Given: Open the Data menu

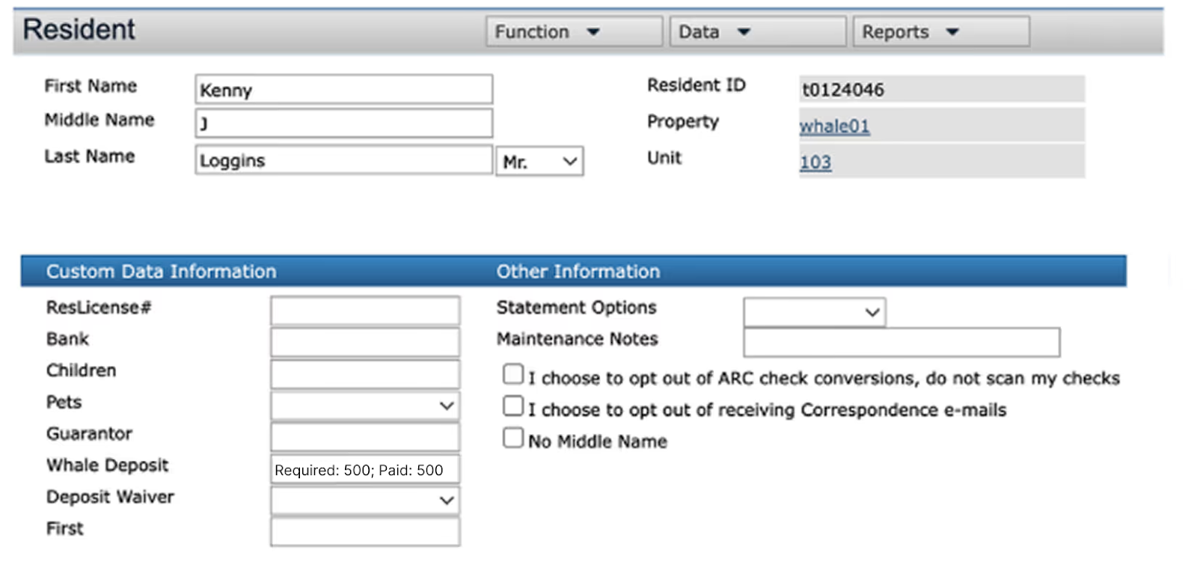Looking at the screenshot, I should [757, 31].
